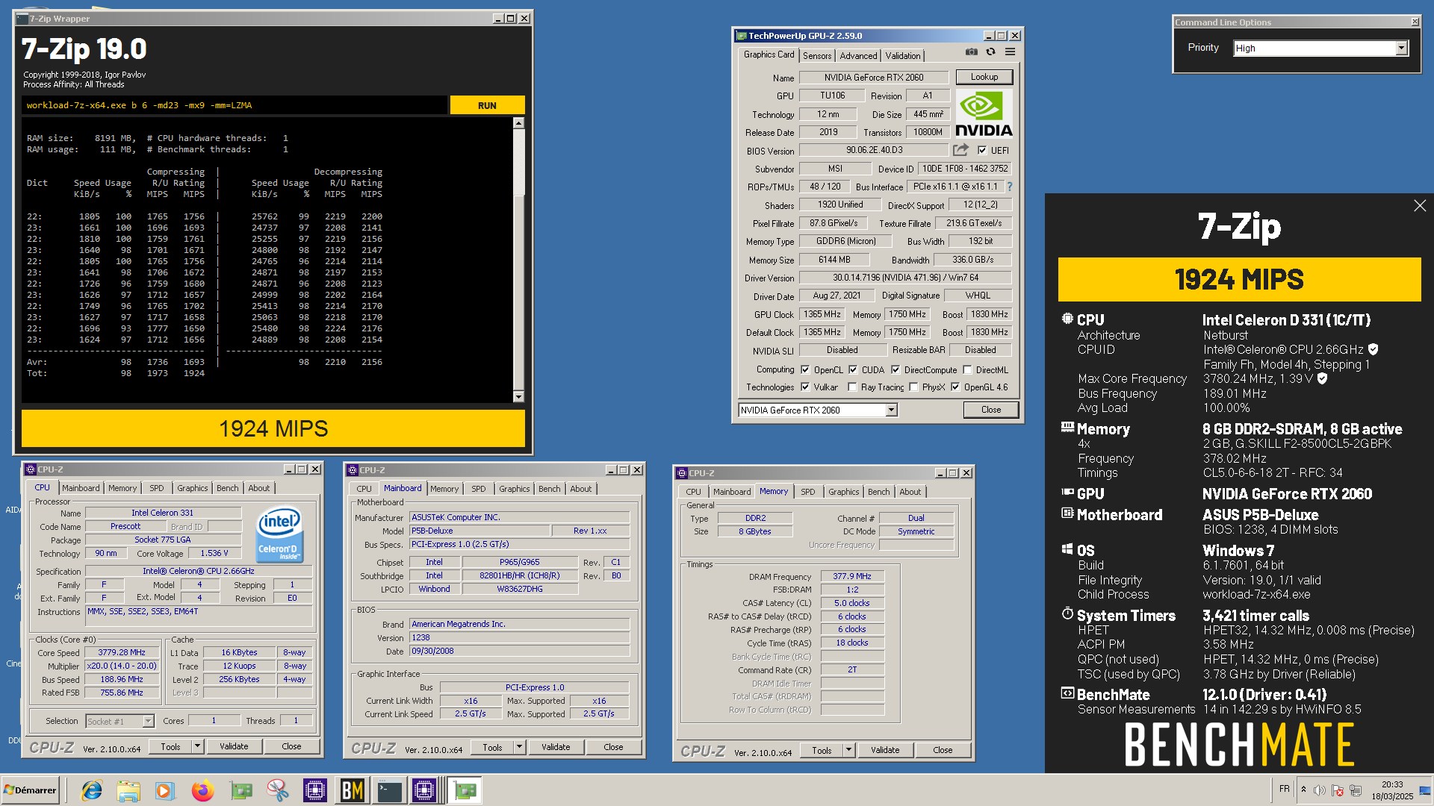Switch to the running CPU-Z group taskbar button

(425, 790)
